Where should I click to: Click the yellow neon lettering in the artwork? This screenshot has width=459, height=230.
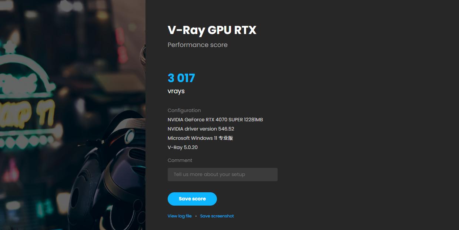[28, 115]
